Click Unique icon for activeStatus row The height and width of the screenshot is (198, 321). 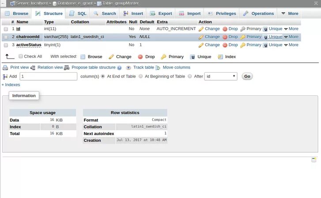pos(265,45)
